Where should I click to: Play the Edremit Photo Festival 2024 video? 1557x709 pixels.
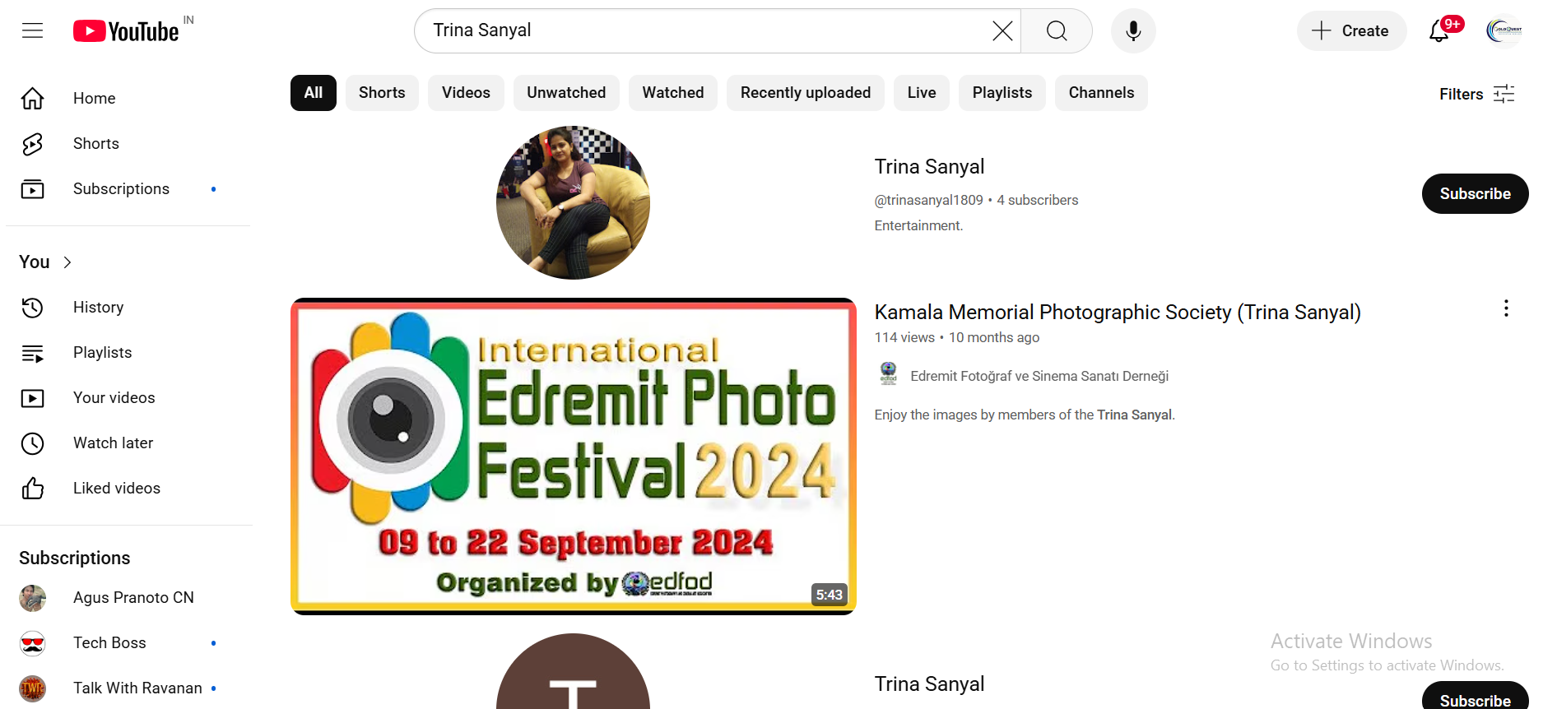coord(574,456)
